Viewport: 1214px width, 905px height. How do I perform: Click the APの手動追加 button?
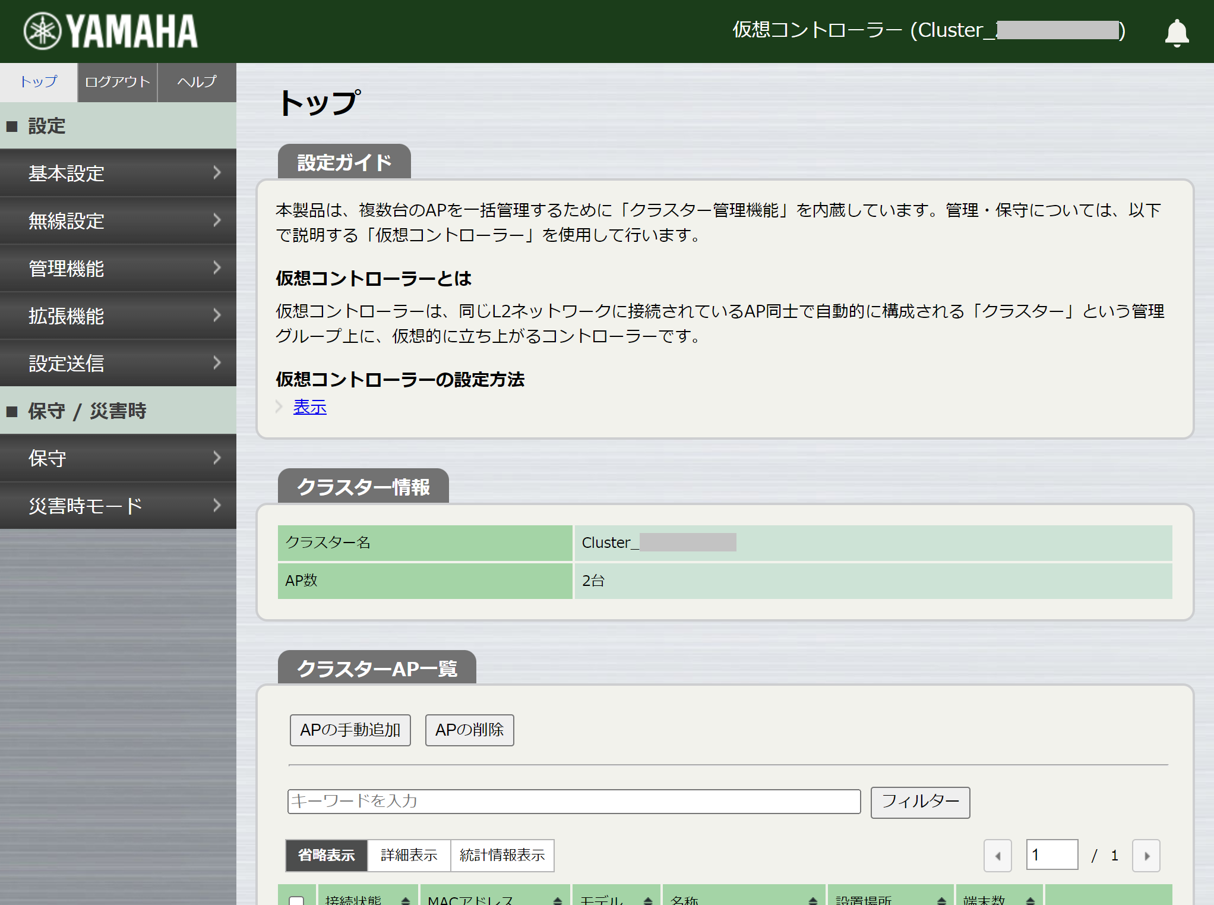pos(350,730)
